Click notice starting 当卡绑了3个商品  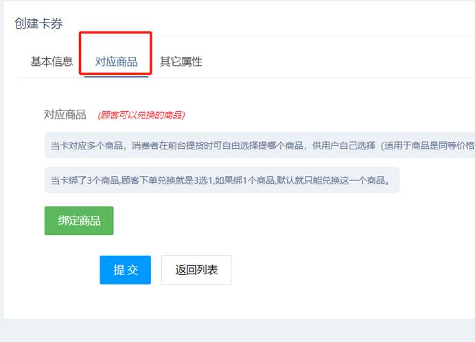(222, 180)
